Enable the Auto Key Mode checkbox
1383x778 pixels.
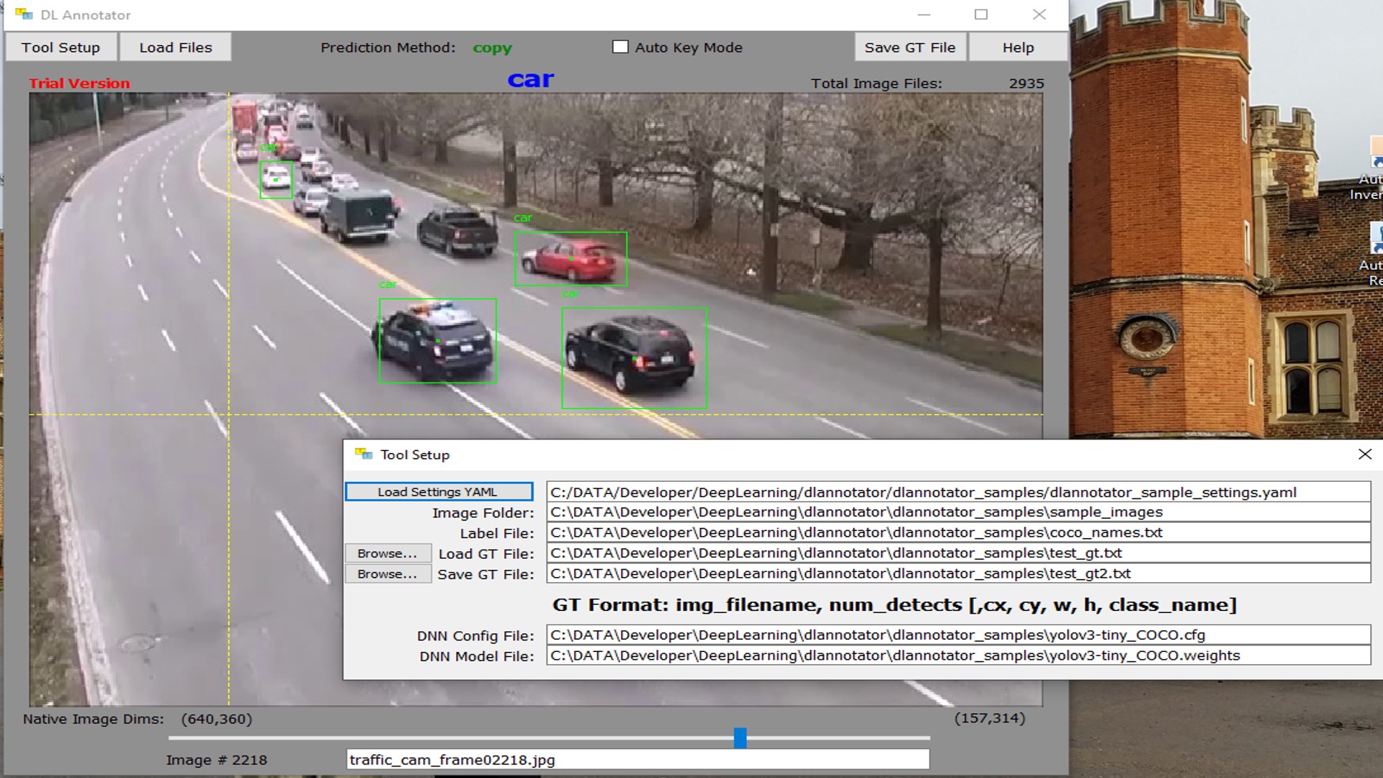pos(620,48)
